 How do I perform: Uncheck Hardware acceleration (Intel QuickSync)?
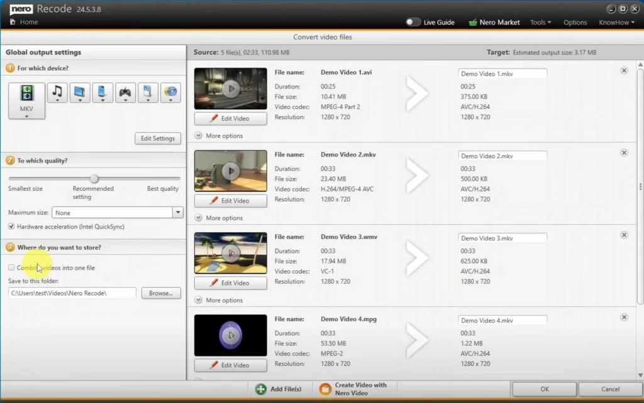11,226
